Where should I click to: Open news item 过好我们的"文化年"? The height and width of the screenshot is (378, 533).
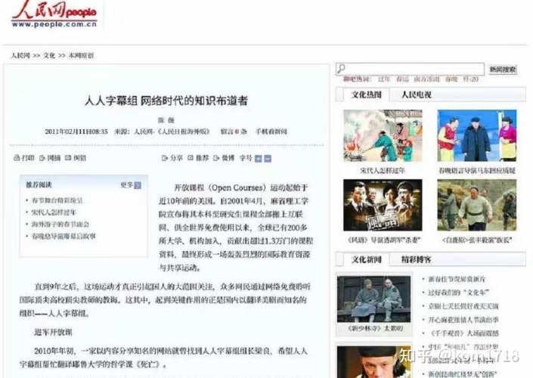pyautogui.click(x=459, y=293)
